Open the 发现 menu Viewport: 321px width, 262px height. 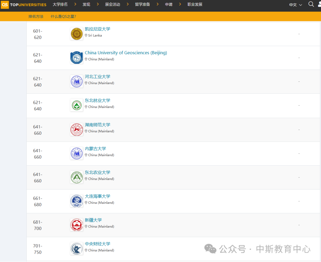pyautogui.click(x=86, y=4)
